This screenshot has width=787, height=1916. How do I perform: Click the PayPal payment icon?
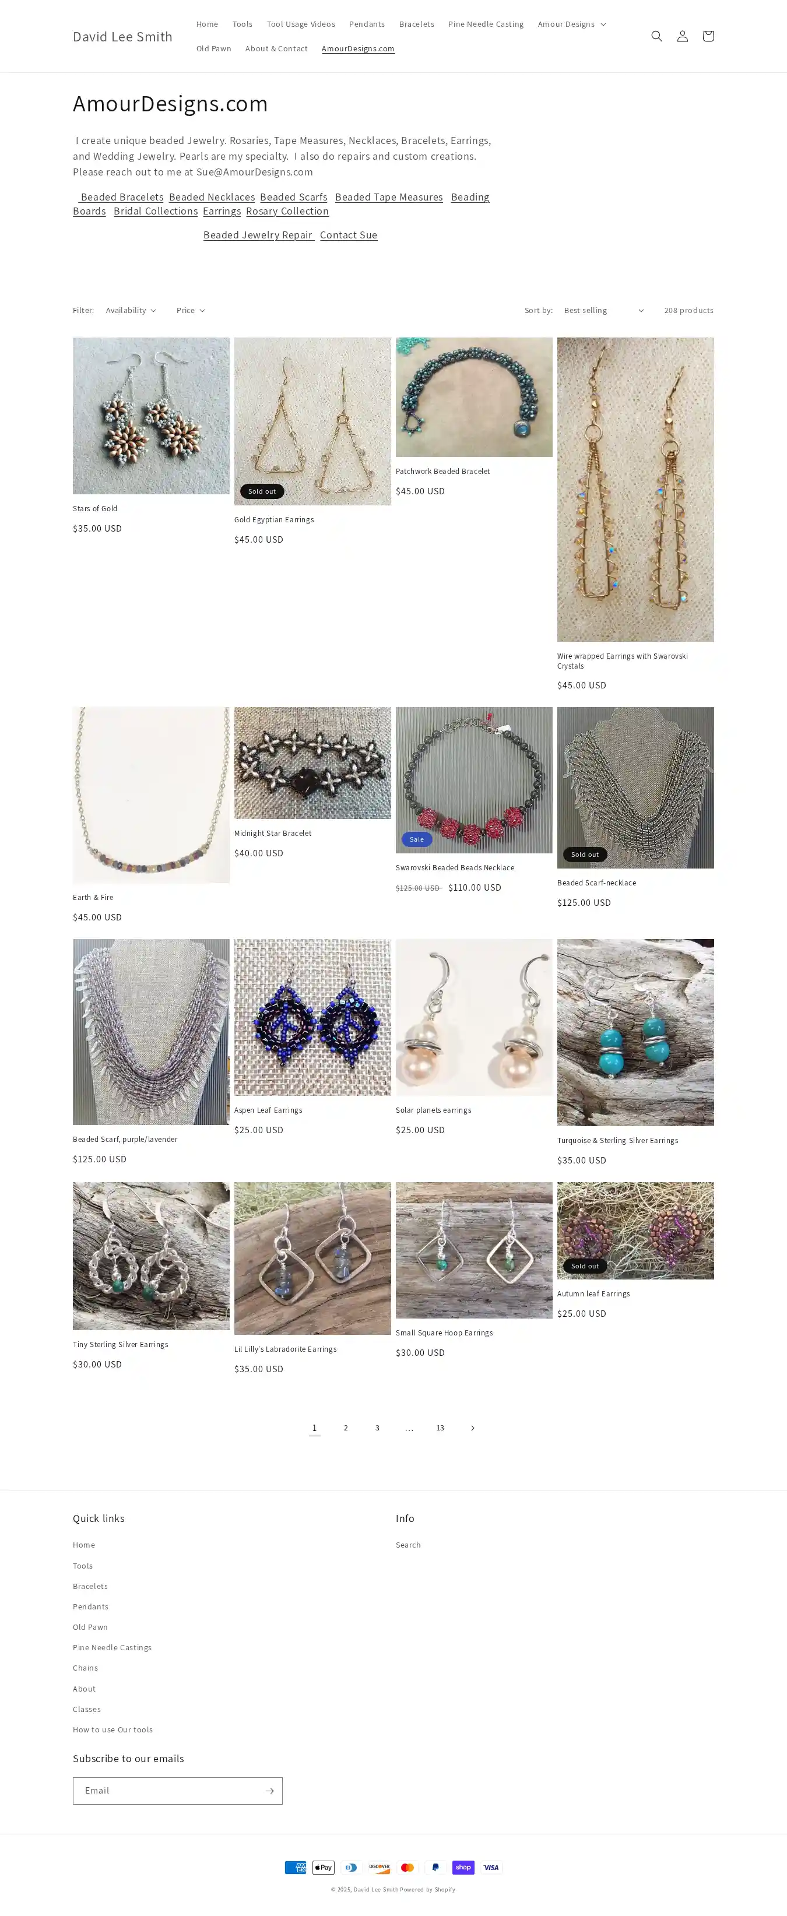(435, 1867)
